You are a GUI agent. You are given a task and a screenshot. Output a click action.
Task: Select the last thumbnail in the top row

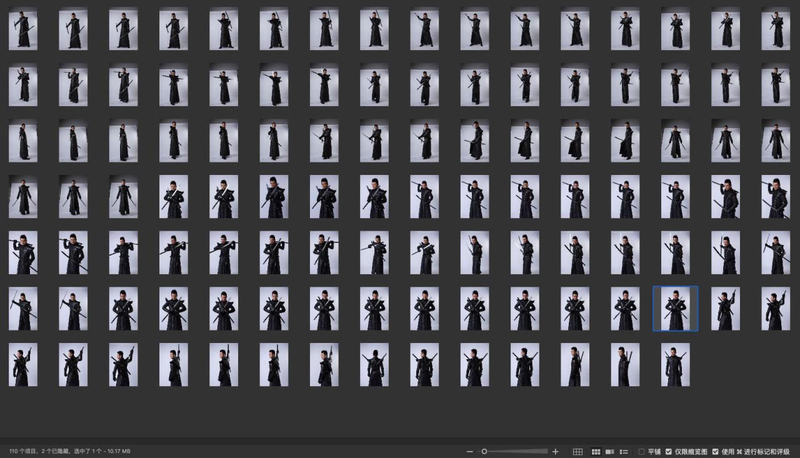pos(776,29)
